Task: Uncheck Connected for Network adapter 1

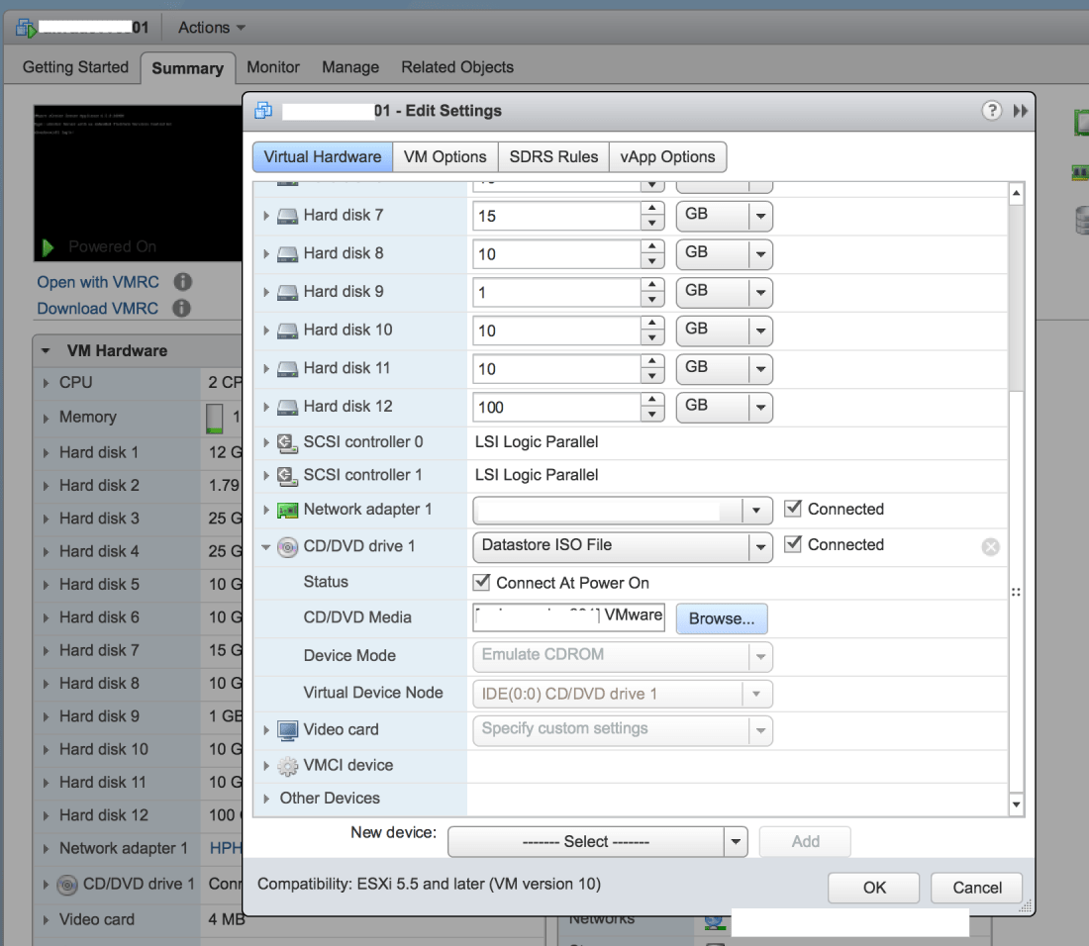Action: pos(792,509)
